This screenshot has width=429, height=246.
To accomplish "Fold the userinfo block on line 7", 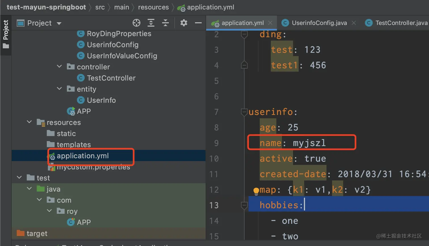I will tap(244, 112).
